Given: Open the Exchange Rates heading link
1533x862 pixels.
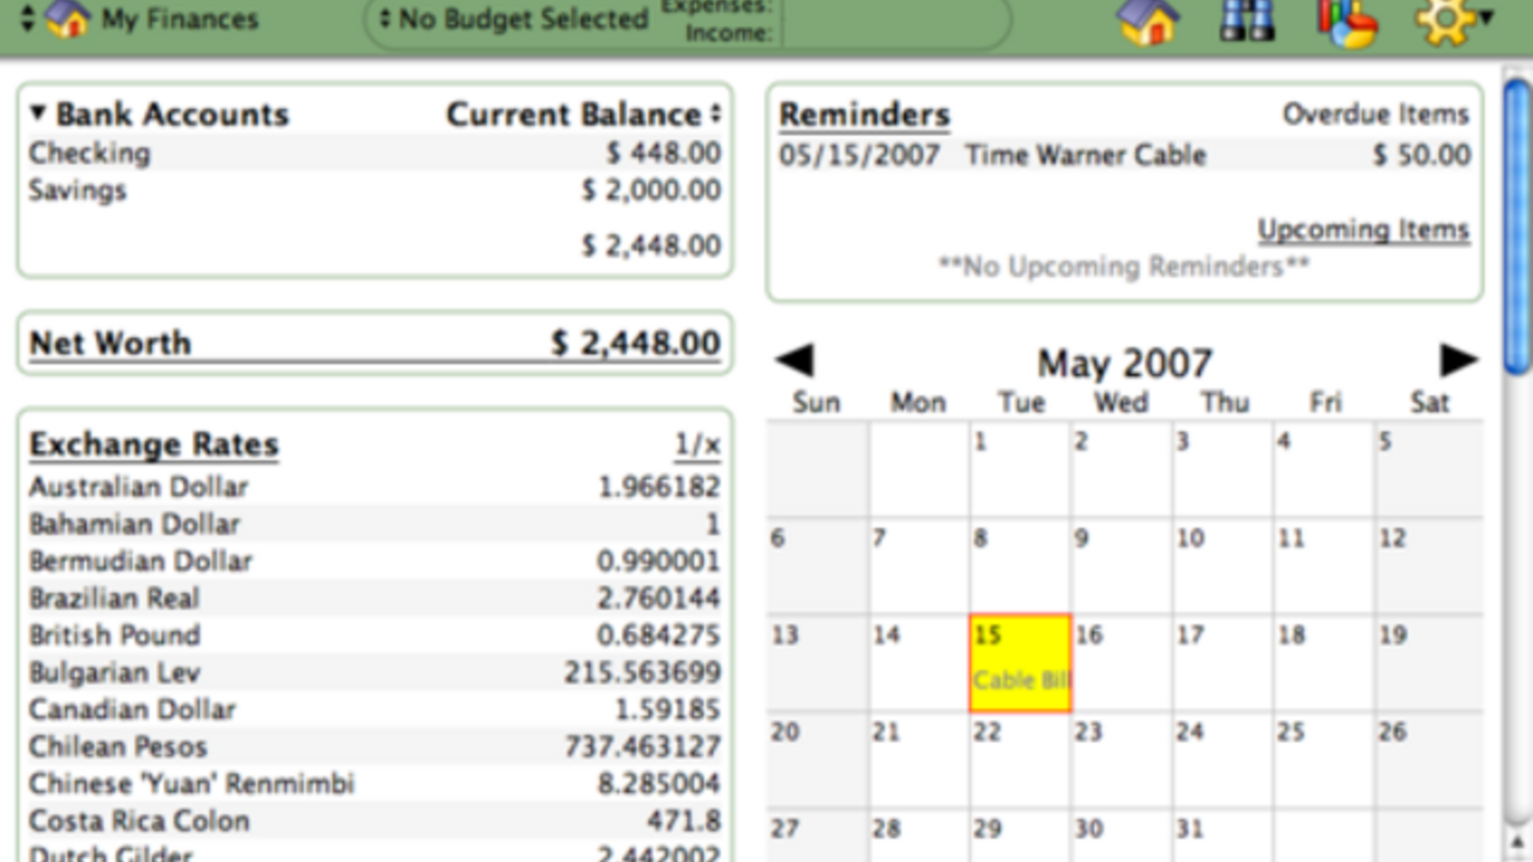Looking at the screenshot, I should (x=153, y=444).
